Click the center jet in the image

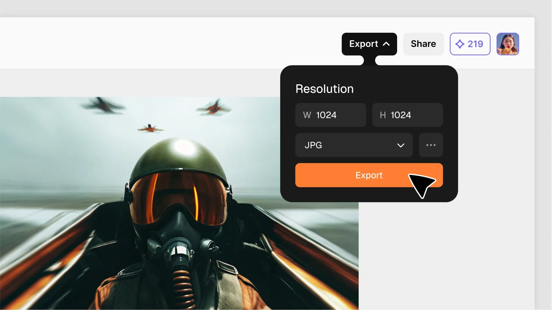[150, 128]
